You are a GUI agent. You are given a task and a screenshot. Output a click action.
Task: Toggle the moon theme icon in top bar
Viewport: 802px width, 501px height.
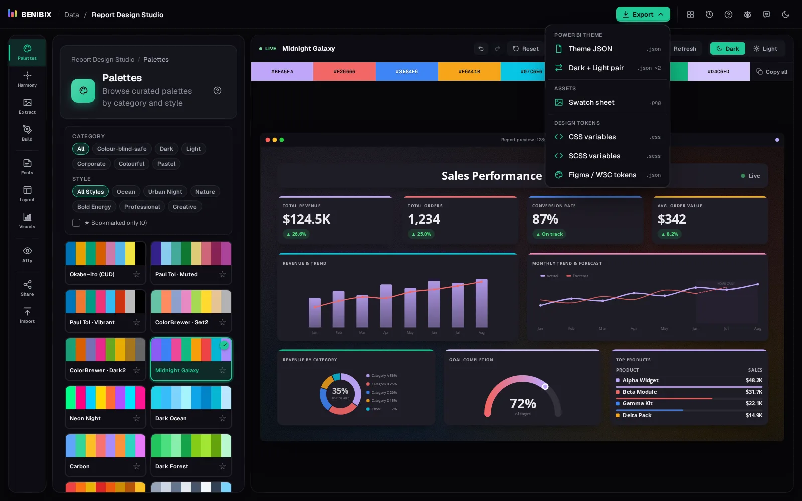pyautogui.click(x=785, y=15)
